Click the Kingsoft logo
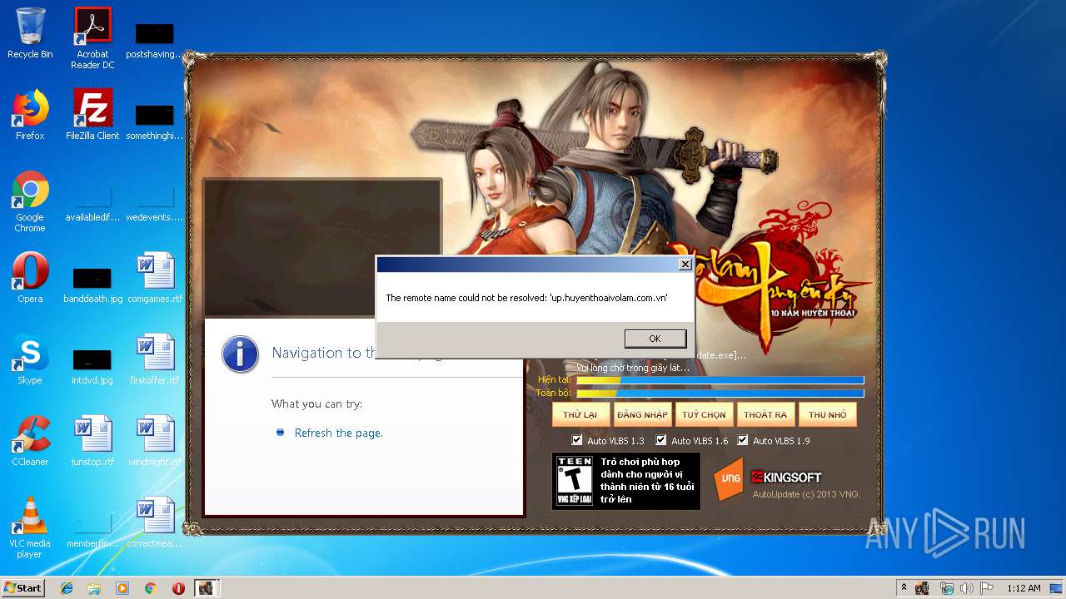 (786, 477)
